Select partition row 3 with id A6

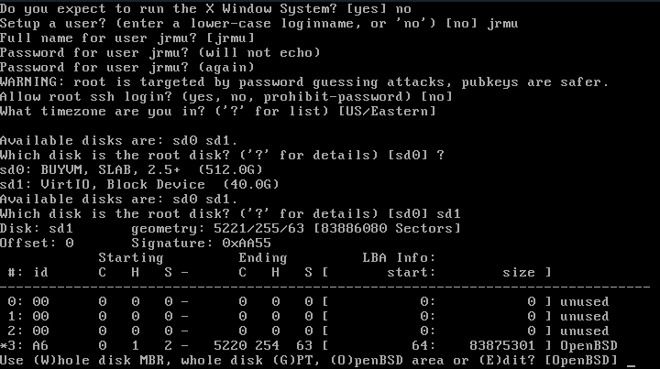tap(309, 346)
